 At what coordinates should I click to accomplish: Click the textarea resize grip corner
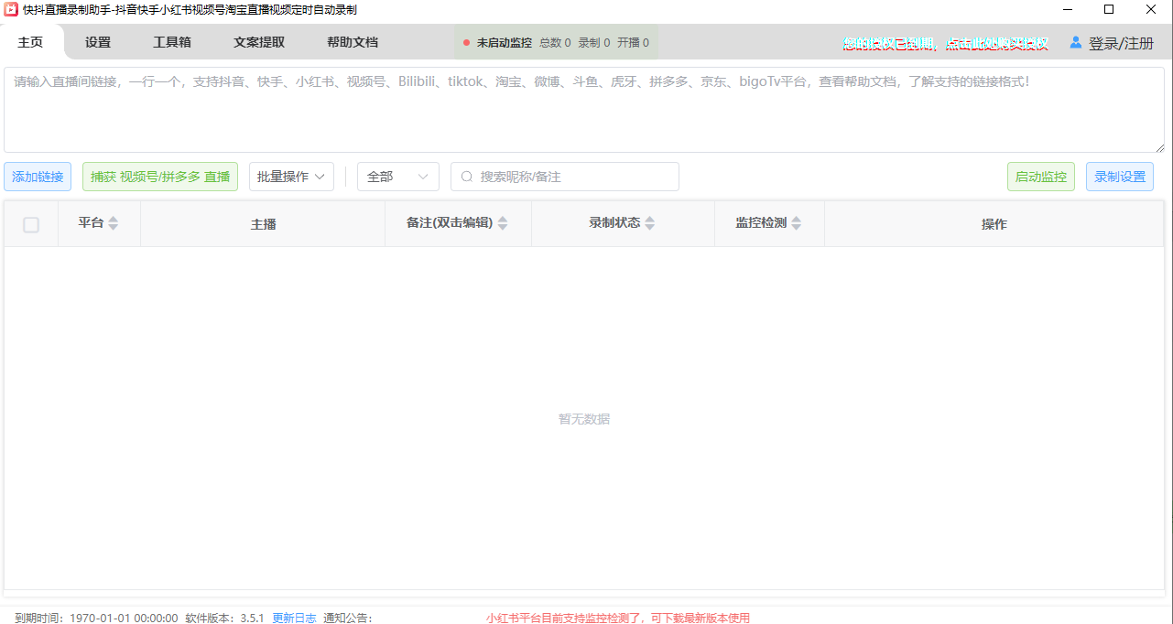point(1160,147)
